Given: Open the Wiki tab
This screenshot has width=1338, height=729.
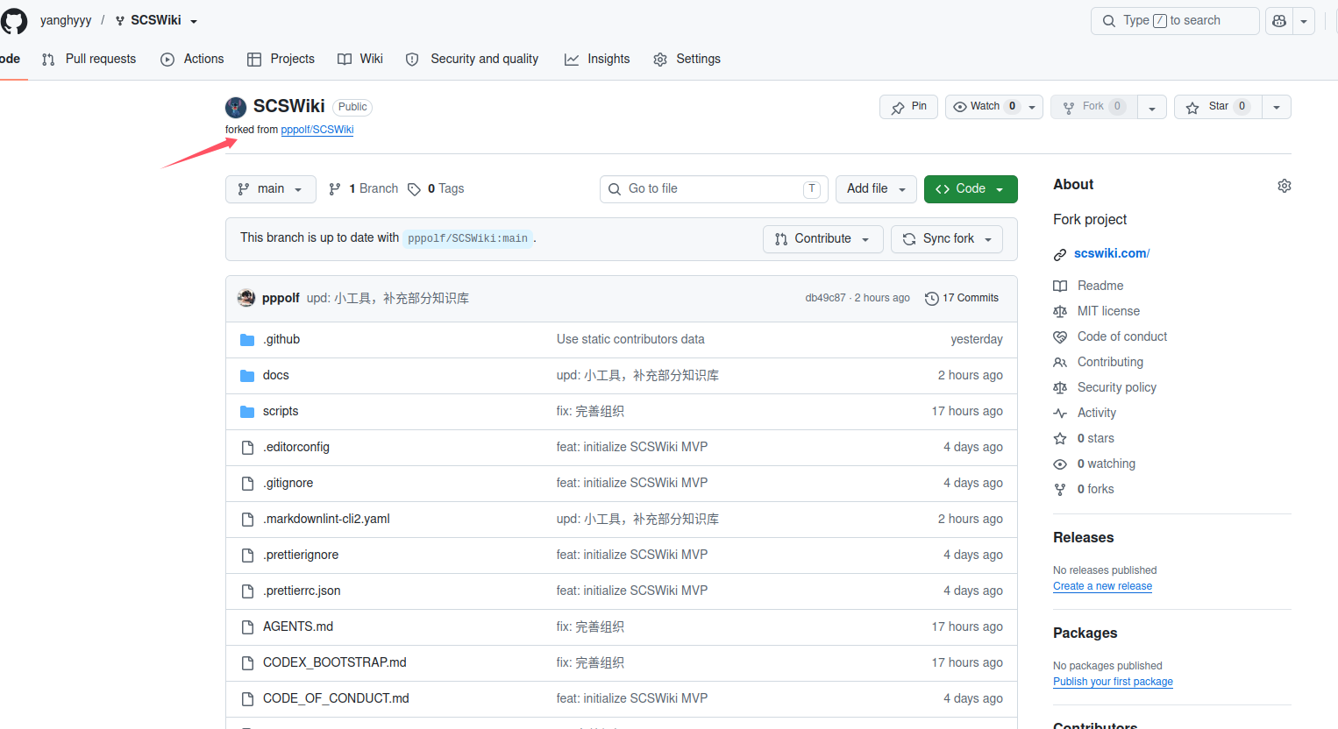Looking at the screenshot, I should tap(360, 59).
